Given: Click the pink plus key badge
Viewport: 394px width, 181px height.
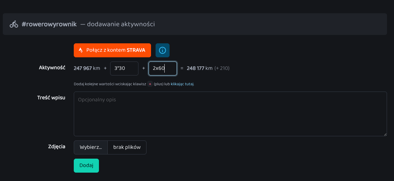Looking at the screenshot, I should tap(150, 84).
